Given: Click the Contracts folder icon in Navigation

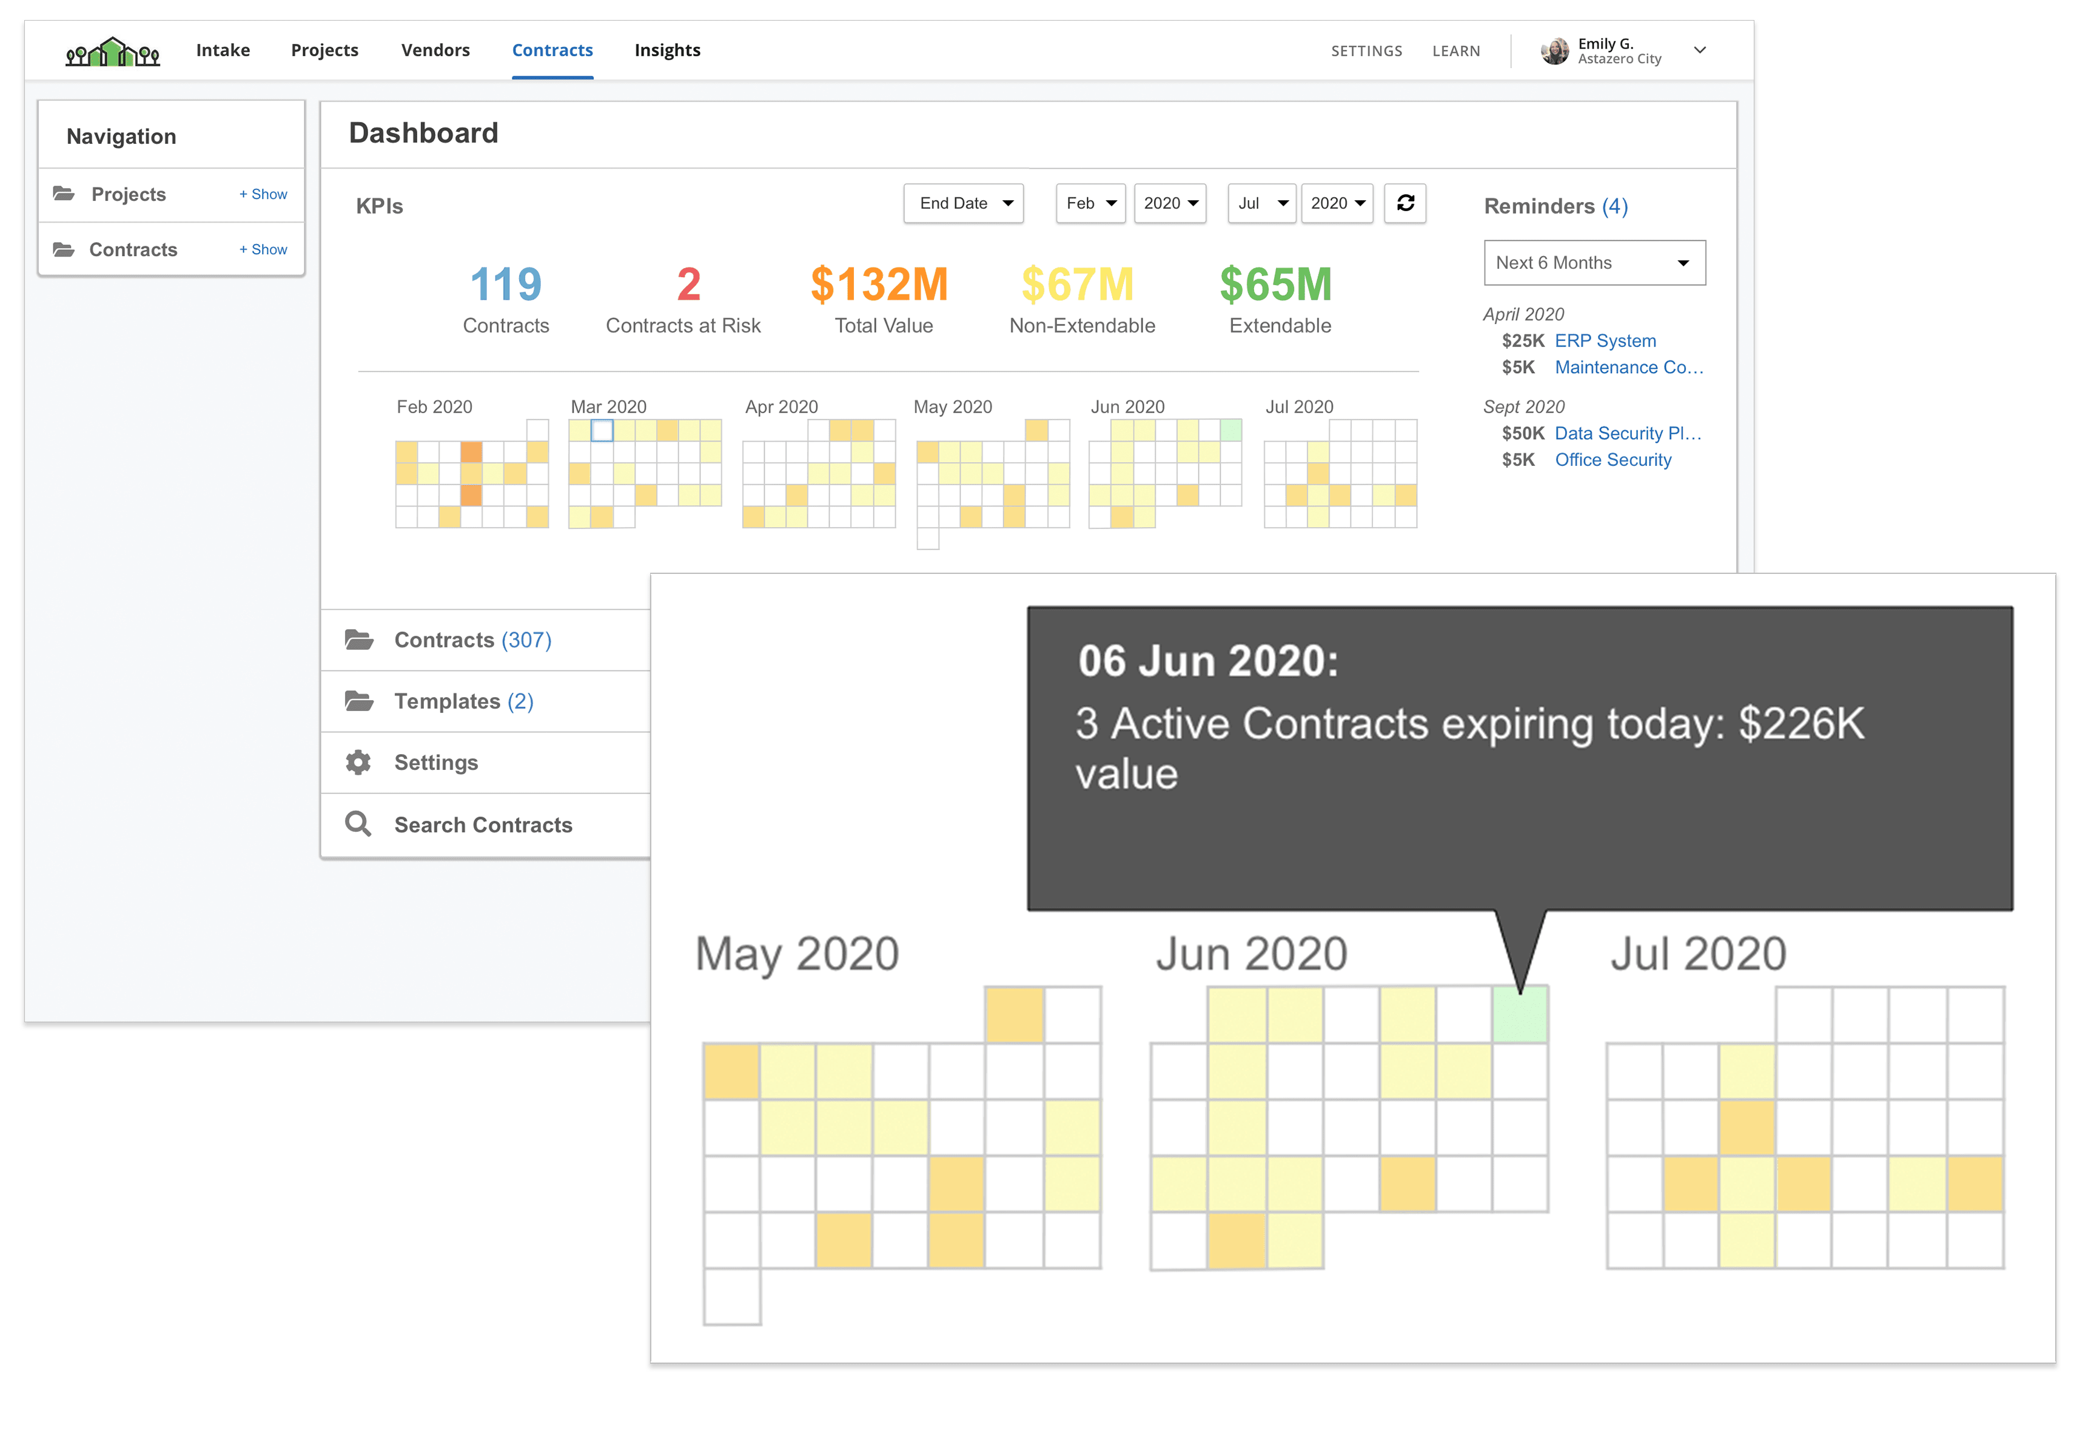Looking at the screenshot, I should 65,249.
